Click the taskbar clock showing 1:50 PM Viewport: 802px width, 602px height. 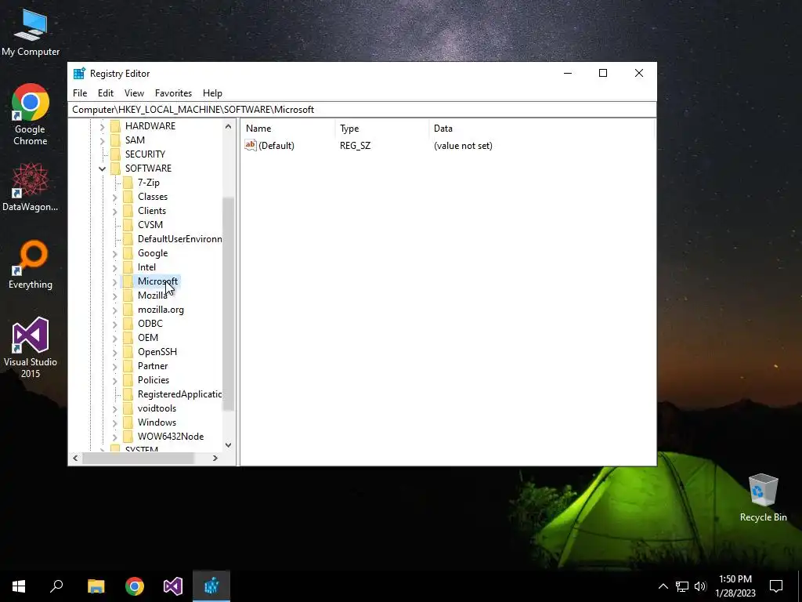tap(735, 586)
